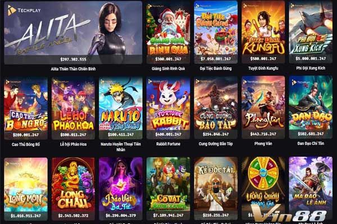Select the Cung Đường Bão Táp biker game
The height and width of the screenshot is (224, 337).
(216, 108)
